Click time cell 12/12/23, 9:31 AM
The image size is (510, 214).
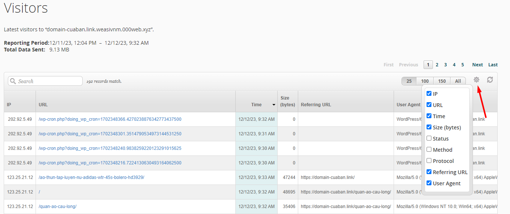[x=257, y=134]
